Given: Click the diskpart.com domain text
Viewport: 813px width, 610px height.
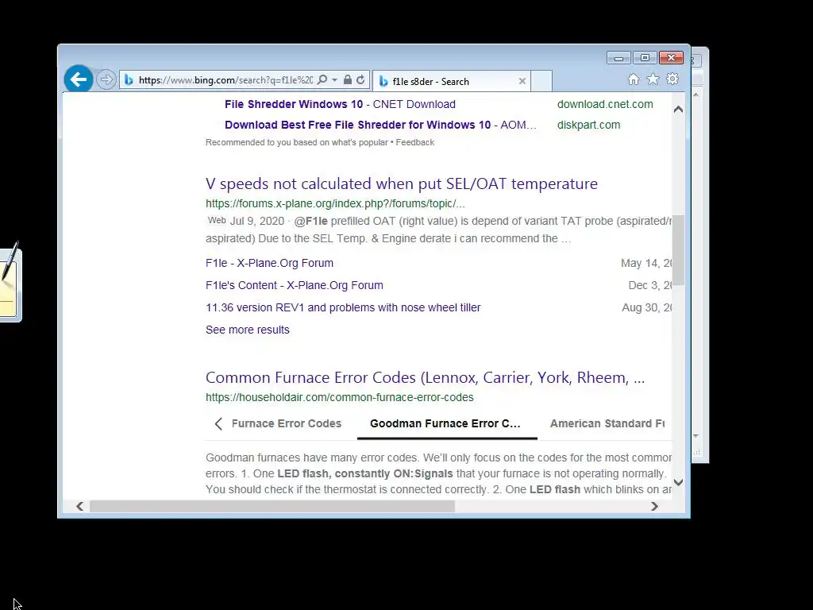Looking at the screenshot, I should 588,125.
